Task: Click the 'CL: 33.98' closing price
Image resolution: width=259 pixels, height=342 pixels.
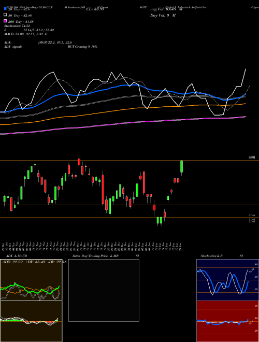Action: coord(95,9)
